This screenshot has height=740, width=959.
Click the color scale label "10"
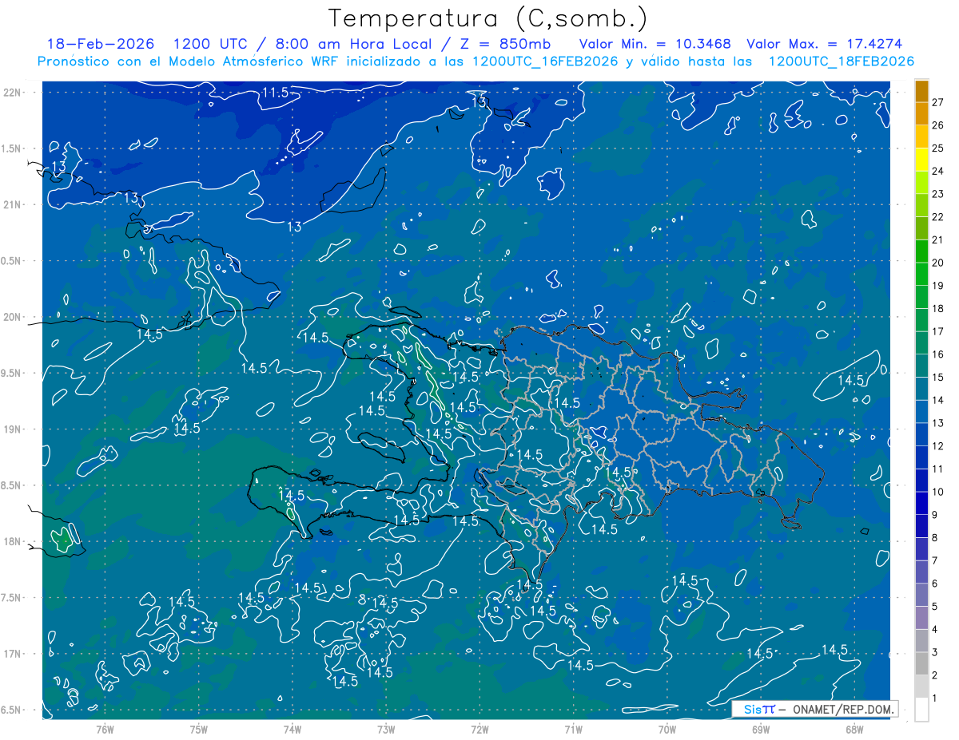tap(938, 493)
